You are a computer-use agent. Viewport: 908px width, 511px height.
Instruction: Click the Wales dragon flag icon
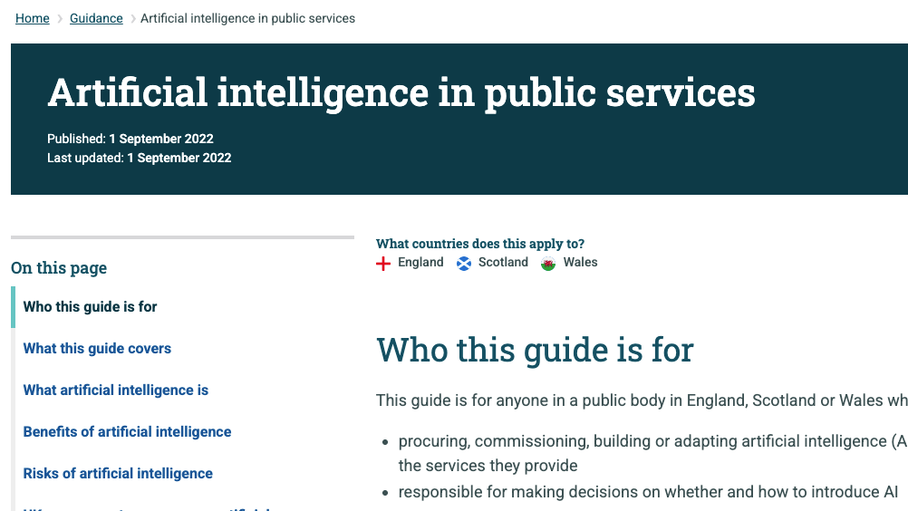[548, 264]
